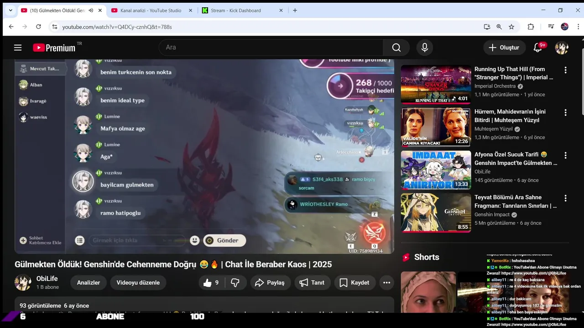Mute the playing YouTube tab speaker icon
This screenshot has height=328, width=584.
pos(91,10)
